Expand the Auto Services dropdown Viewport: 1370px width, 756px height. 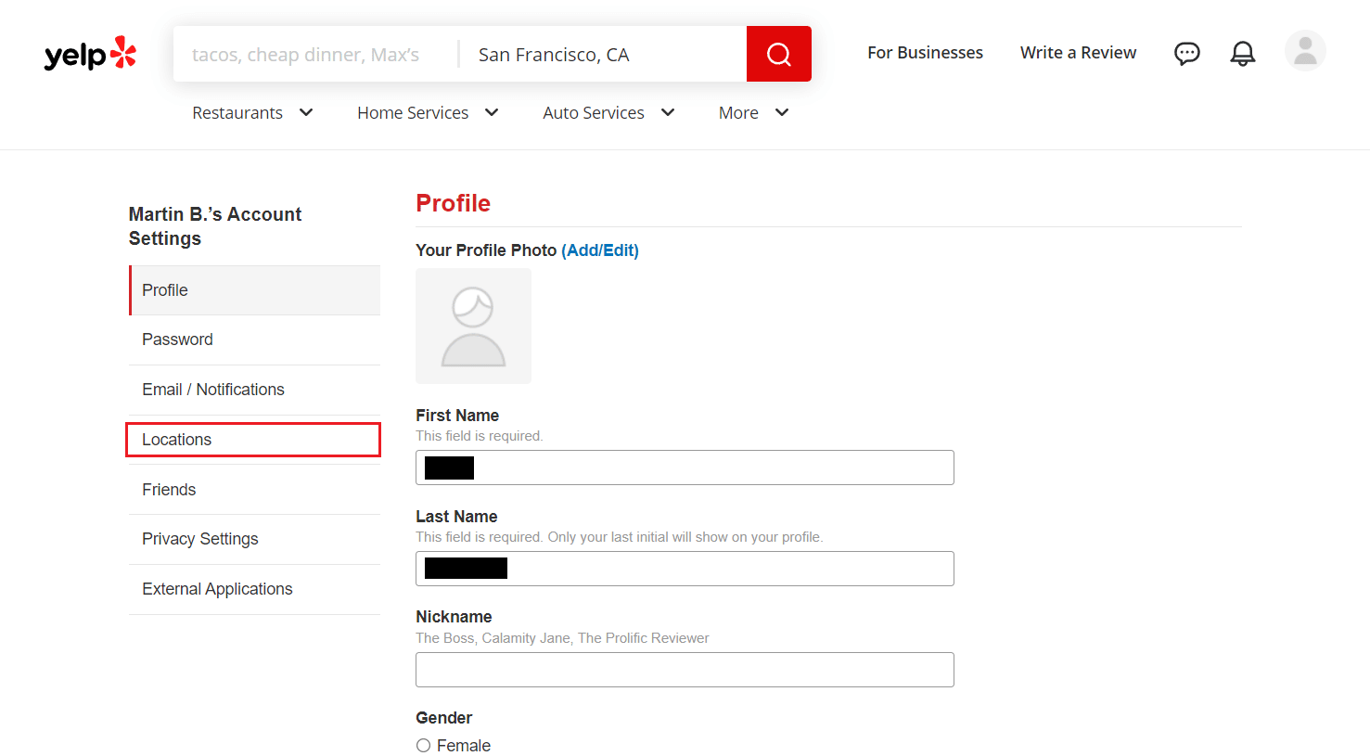coord(594,112)
